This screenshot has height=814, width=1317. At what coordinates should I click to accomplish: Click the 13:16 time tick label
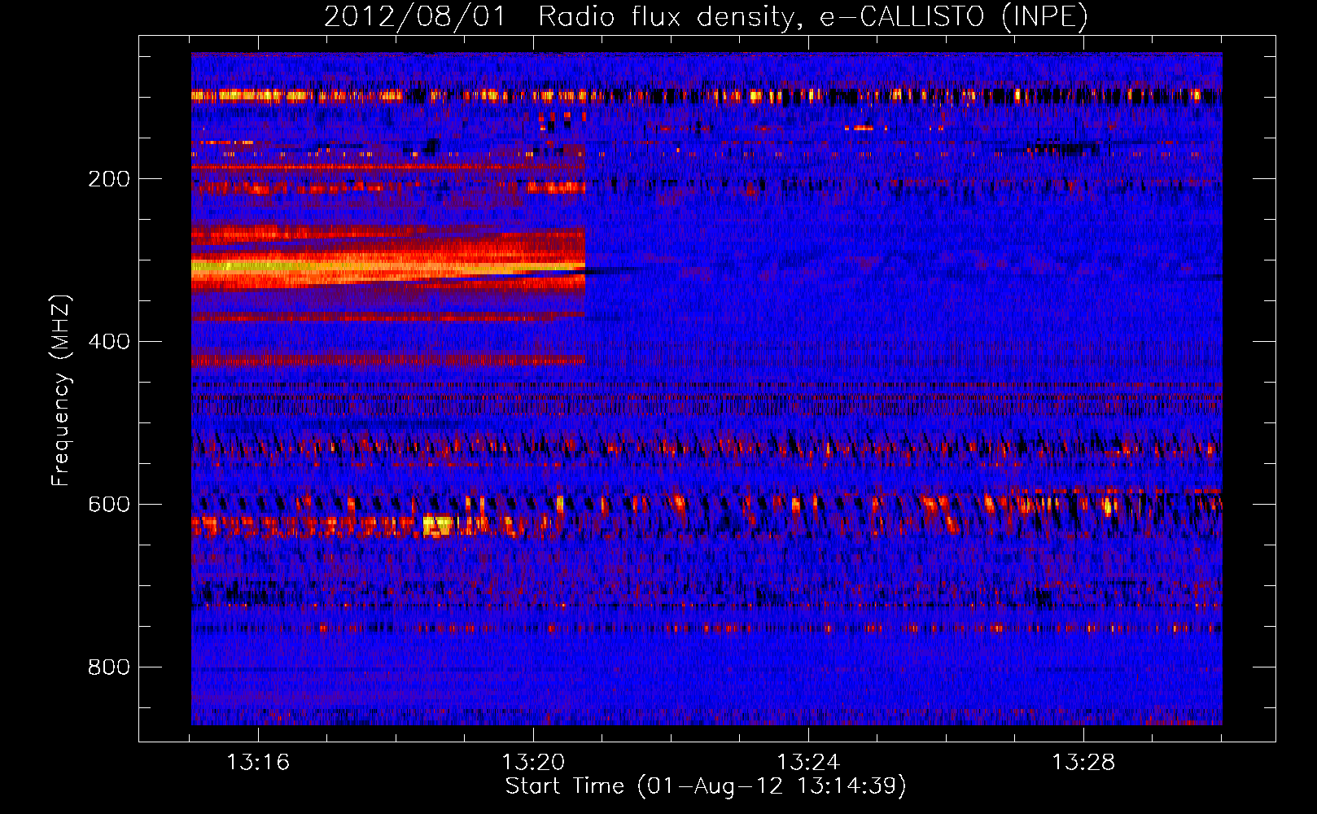(258, 763)
